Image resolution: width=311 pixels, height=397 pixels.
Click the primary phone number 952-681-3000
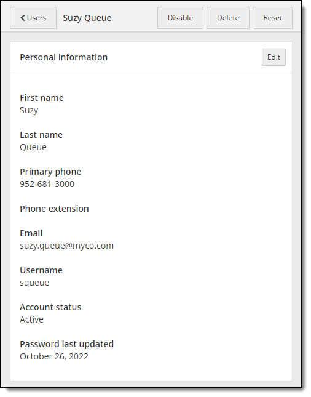[47, 184]
